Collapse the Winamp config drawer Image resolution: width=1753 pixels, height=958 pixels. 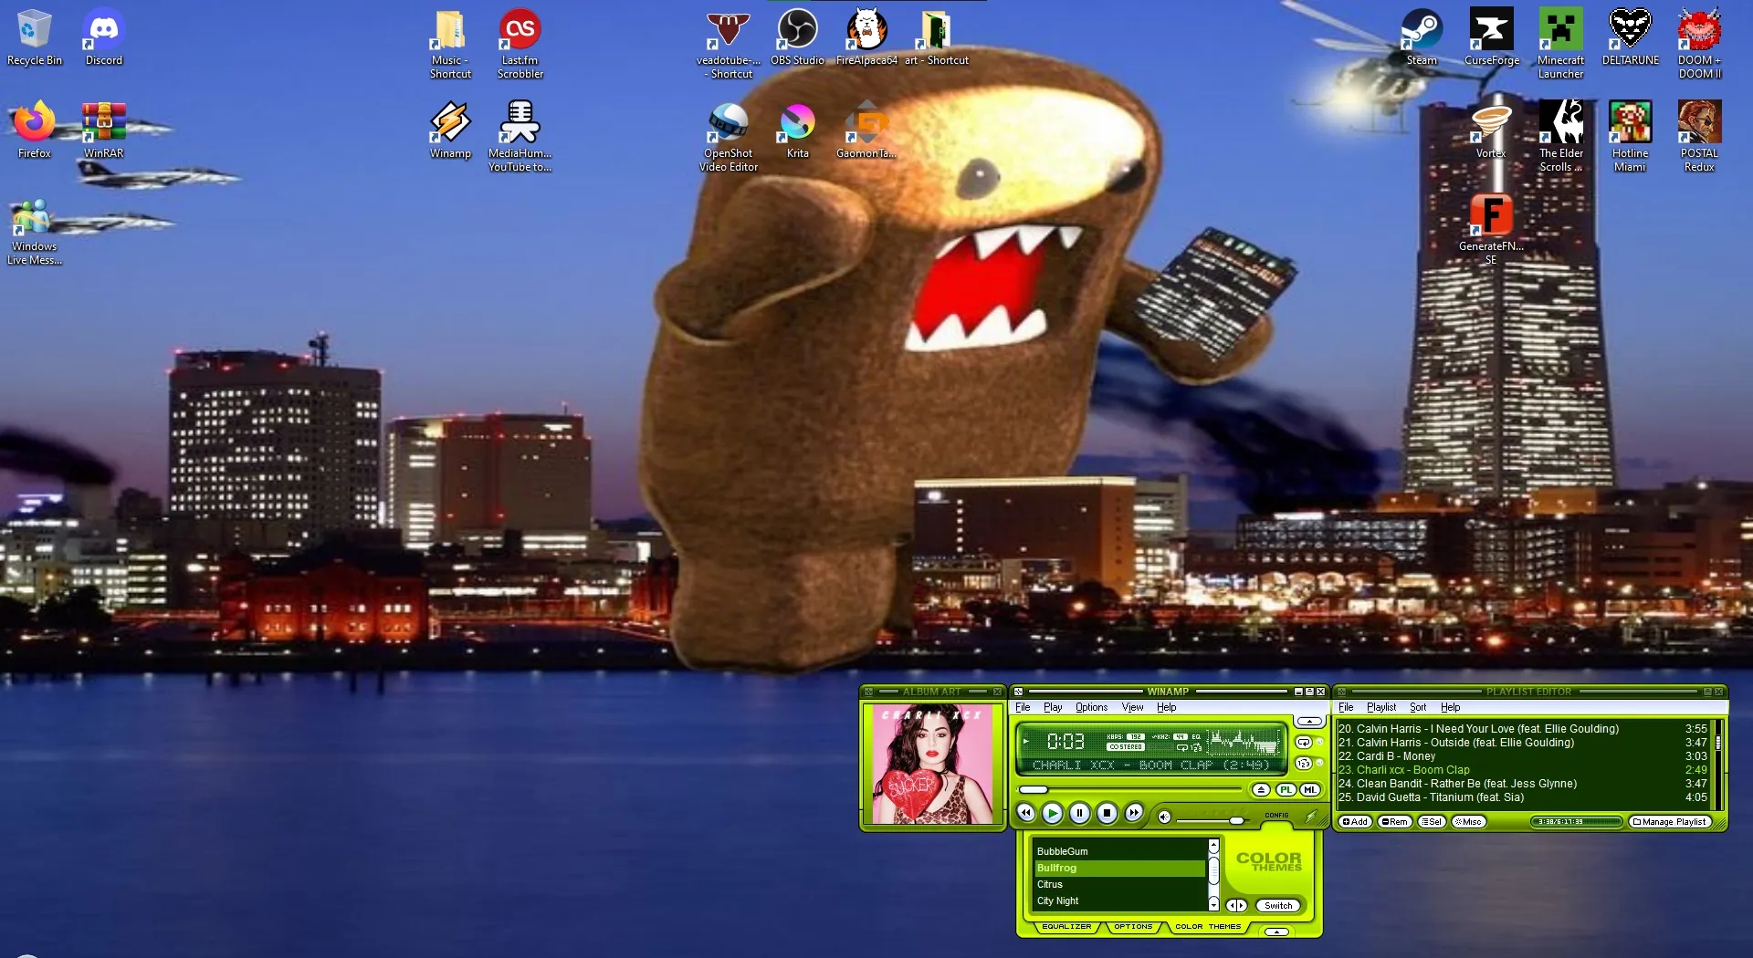(1276, 932)
